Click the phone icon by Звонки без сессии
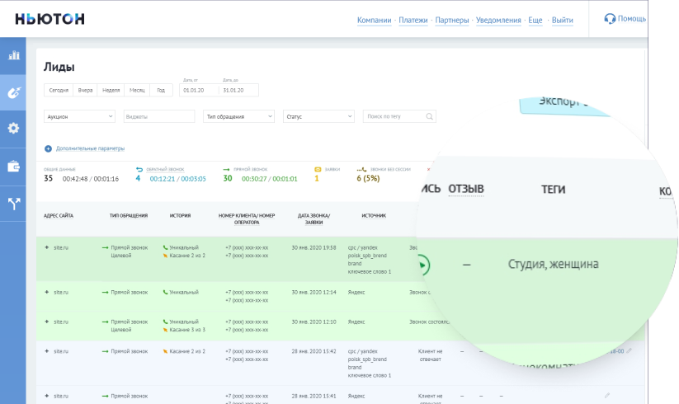Viewport: 679px width, 404px height. pyautogui.click(x=361, y=170)
